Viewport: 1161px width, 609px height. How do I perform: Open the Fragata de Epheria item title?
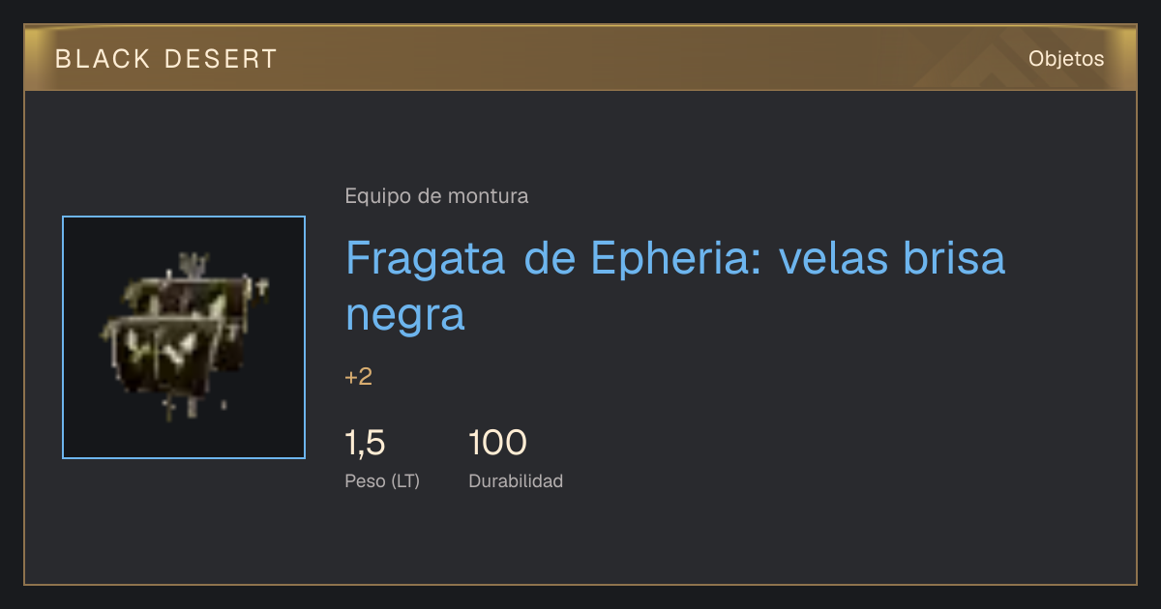pyautogui.click(x=675, y=286)
